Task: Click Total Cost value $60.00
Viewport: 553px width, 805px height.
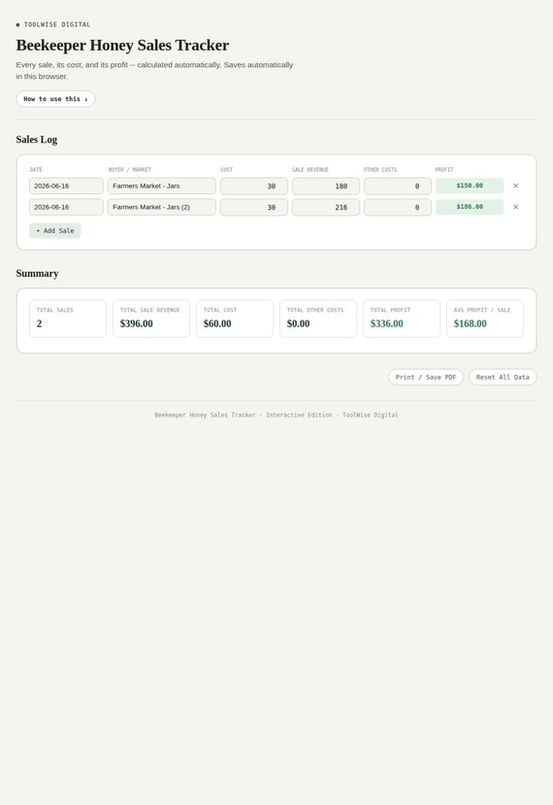Action: click(217, 324)
